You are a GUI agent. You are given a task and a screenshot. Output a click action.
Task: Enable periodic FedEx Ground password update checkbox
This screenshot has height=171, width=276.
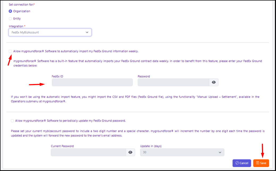(12, 121)
